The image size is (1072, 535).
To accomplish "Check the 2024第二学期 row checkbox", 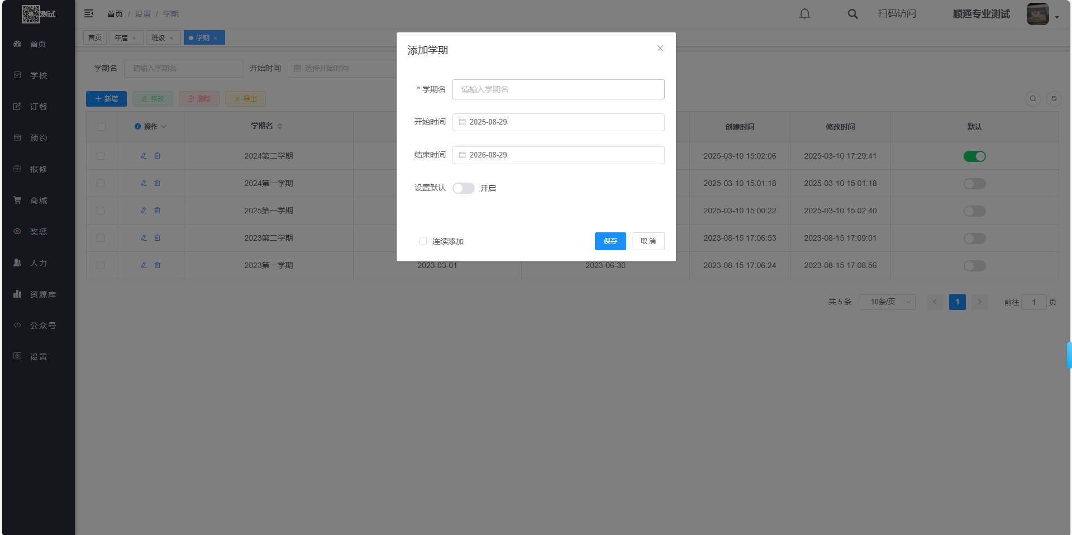I will (x=101, y=156).
